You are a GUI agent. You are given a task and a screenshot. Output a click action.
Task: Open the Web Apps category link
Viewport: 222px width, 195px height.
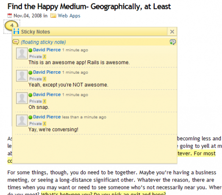click(x=69, y=16)
